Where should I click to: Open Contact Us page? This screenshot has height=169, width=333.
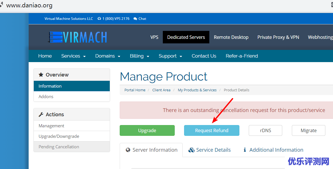pyautogui.click(x=204, y=56)
